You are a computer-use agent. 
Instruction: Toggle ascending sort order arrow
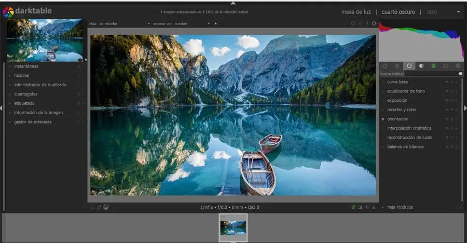coord(216,23)
